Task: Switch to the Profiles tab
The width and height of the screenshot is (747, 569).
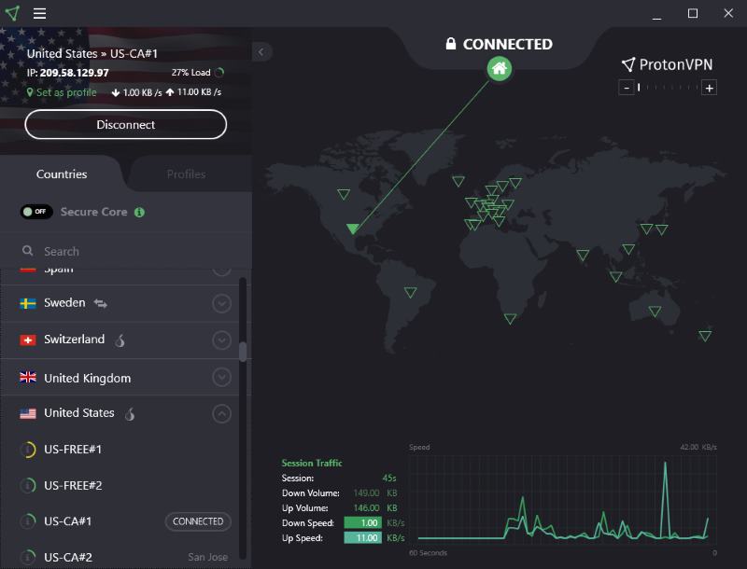Action: point(186,174)
